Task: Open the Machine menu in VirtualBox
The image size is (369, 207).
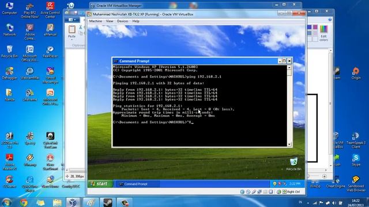Action: (95, 21)
